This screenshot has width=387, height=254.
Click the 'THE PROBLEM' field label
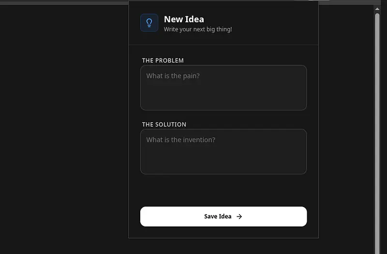163,60
